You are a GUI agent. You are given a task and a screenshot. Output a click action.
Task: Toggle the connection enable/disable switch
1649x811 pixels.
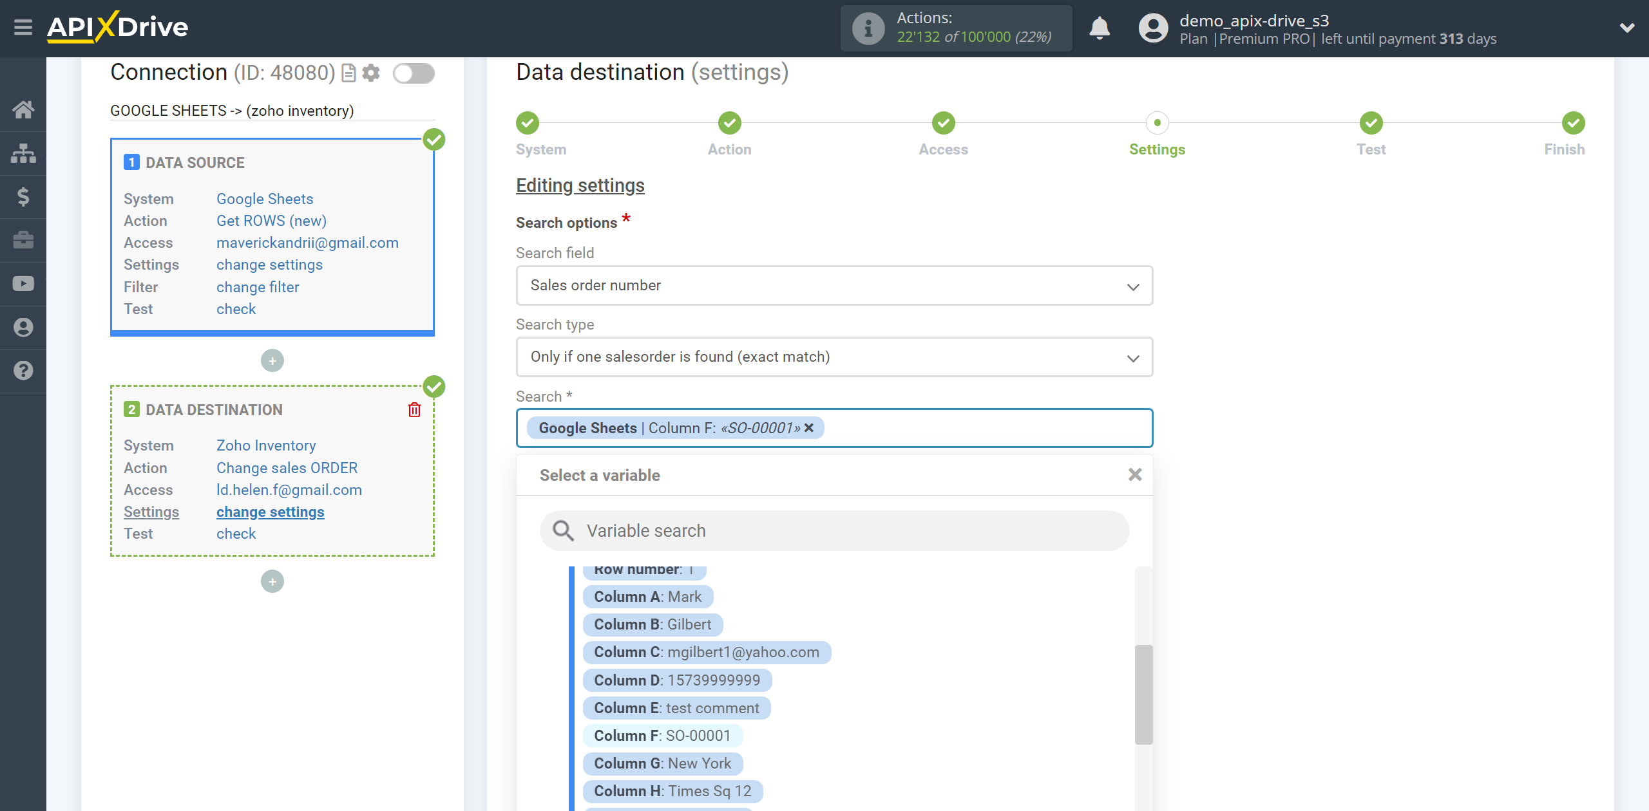(x=414, y=73)
